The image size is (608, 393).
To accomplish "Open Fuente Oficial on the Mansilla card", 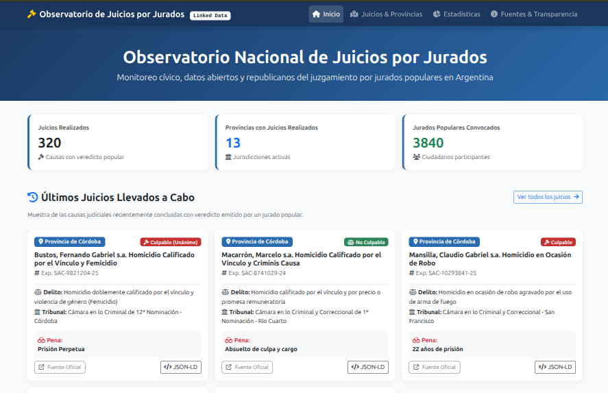I will pos(435,367).
